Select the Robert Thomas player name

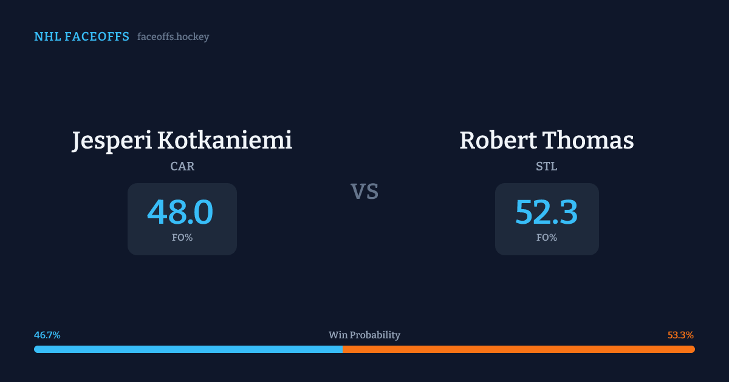point(546,140)
